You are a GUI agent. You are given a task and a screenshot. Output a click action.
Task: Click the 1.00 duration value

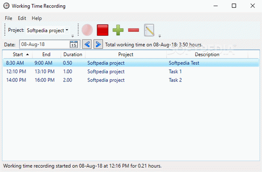[x=68, y=72]
